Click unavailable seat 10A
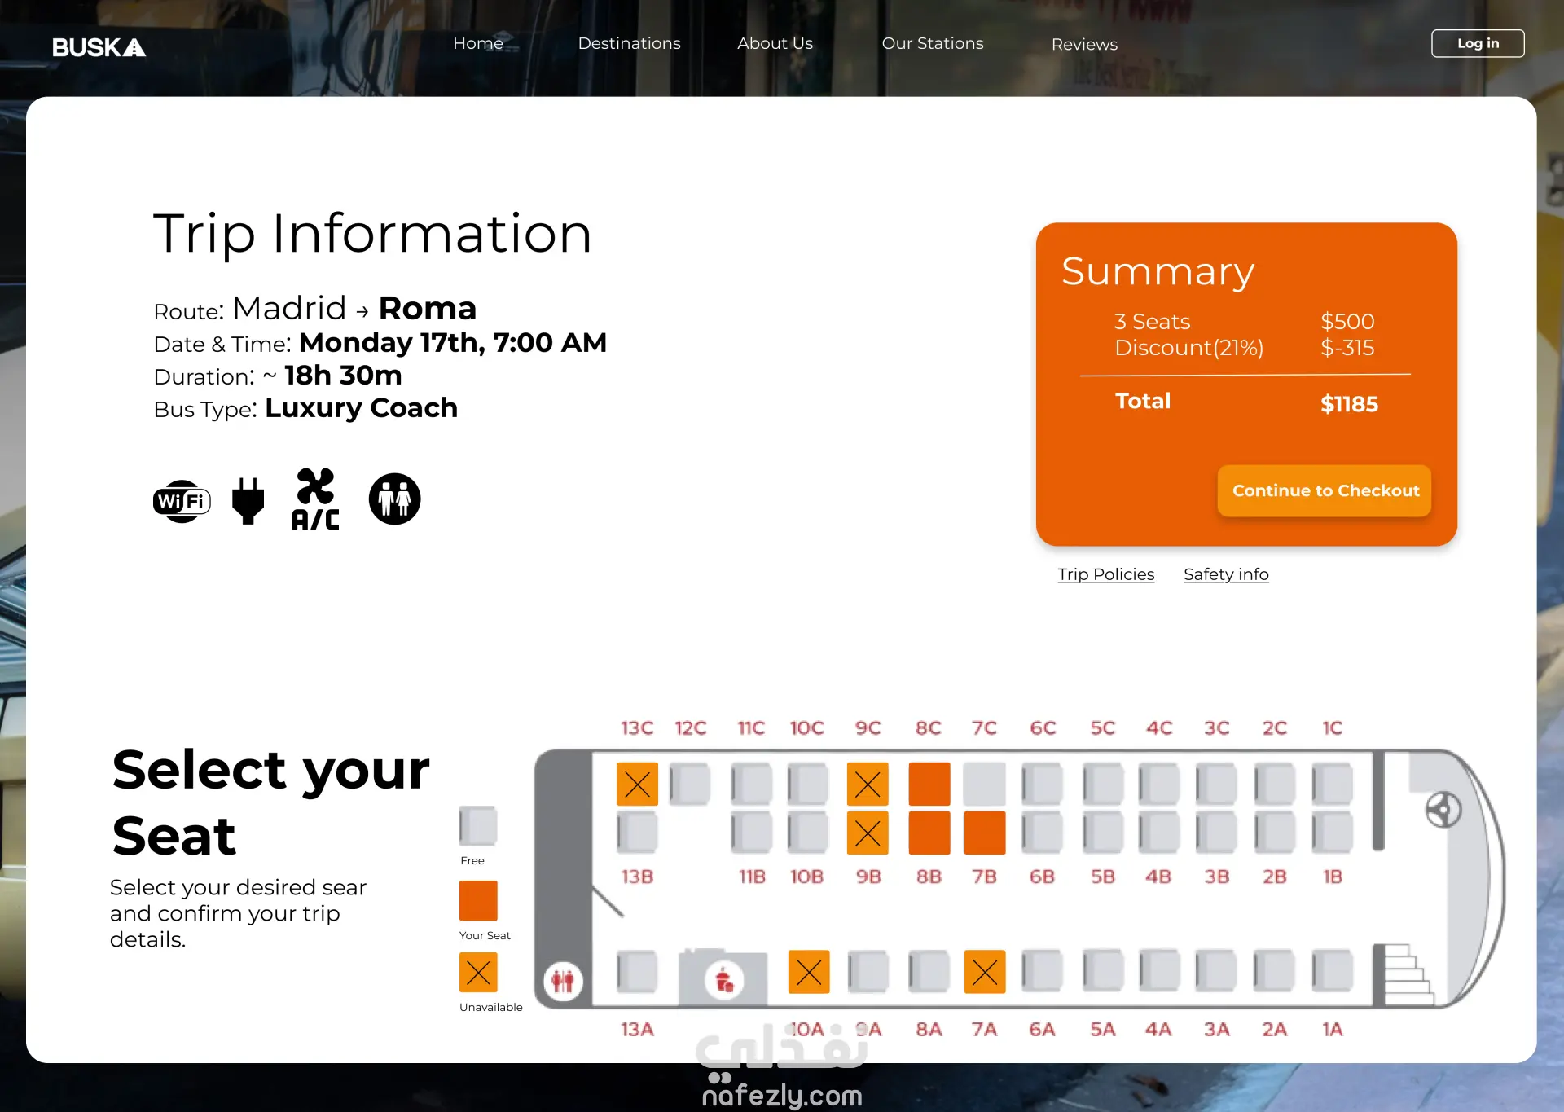This screenshot has height=1112, width=1564. [x=808, y=971]
